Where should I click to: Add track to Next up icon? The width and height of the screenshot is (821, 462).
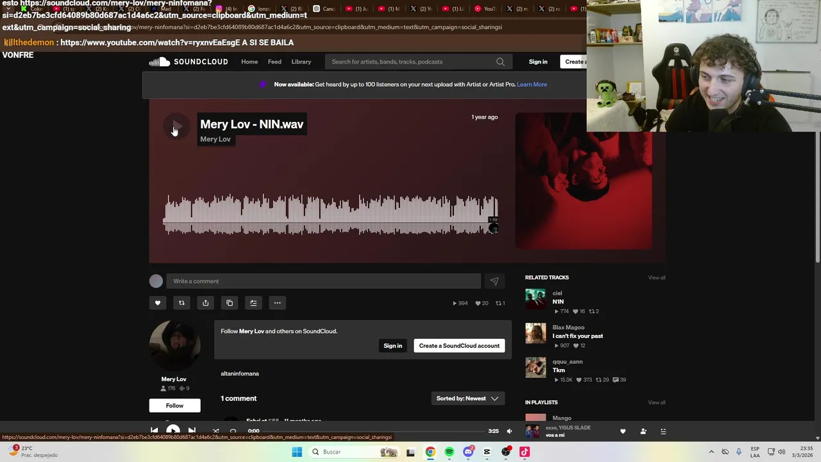253,303
